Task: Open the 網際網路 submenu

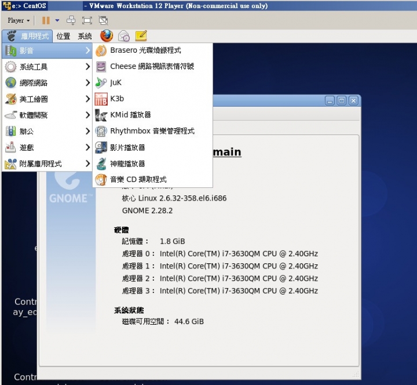Action: click(x=47, y=83)
